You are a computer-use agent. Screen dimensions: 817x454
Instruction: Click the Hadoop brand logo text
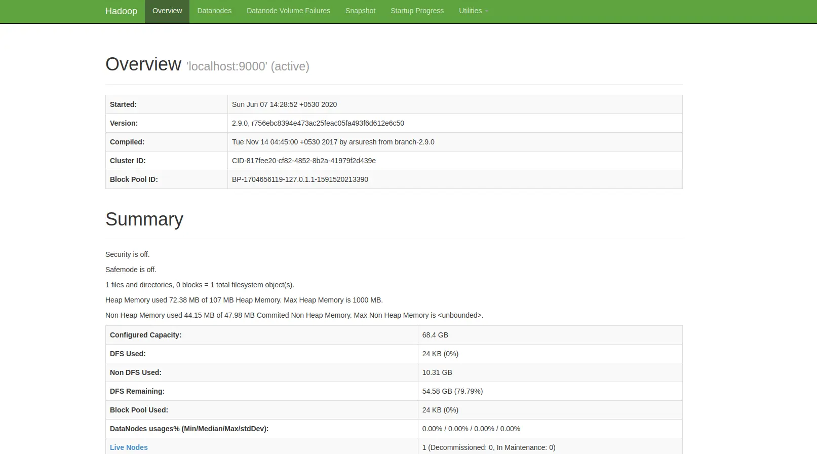[121, 11]
